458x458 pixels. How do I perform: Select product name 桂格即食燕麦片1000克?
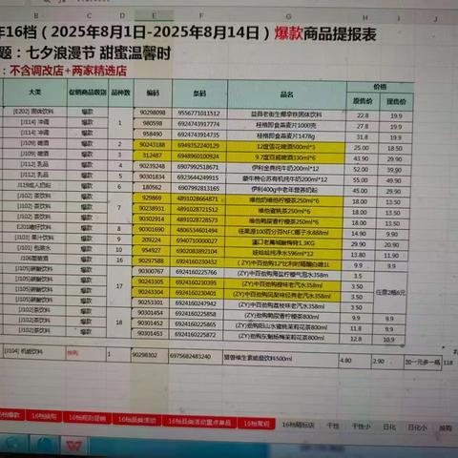[286, 125]
